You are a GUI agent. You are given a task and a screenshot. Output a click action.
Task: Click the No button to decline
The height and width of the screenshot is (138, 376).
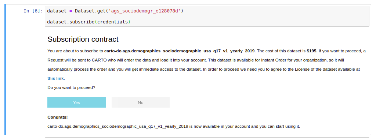[141, 102]
